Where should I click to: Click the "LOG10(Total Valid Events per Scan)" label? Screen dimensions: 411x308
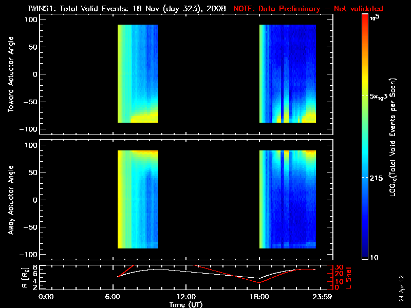point(394,138)
